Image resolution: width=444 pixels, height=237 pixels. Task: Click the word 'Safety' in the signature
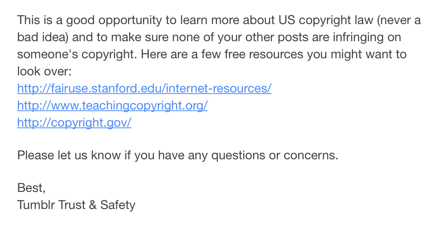[x=118, y=205]
